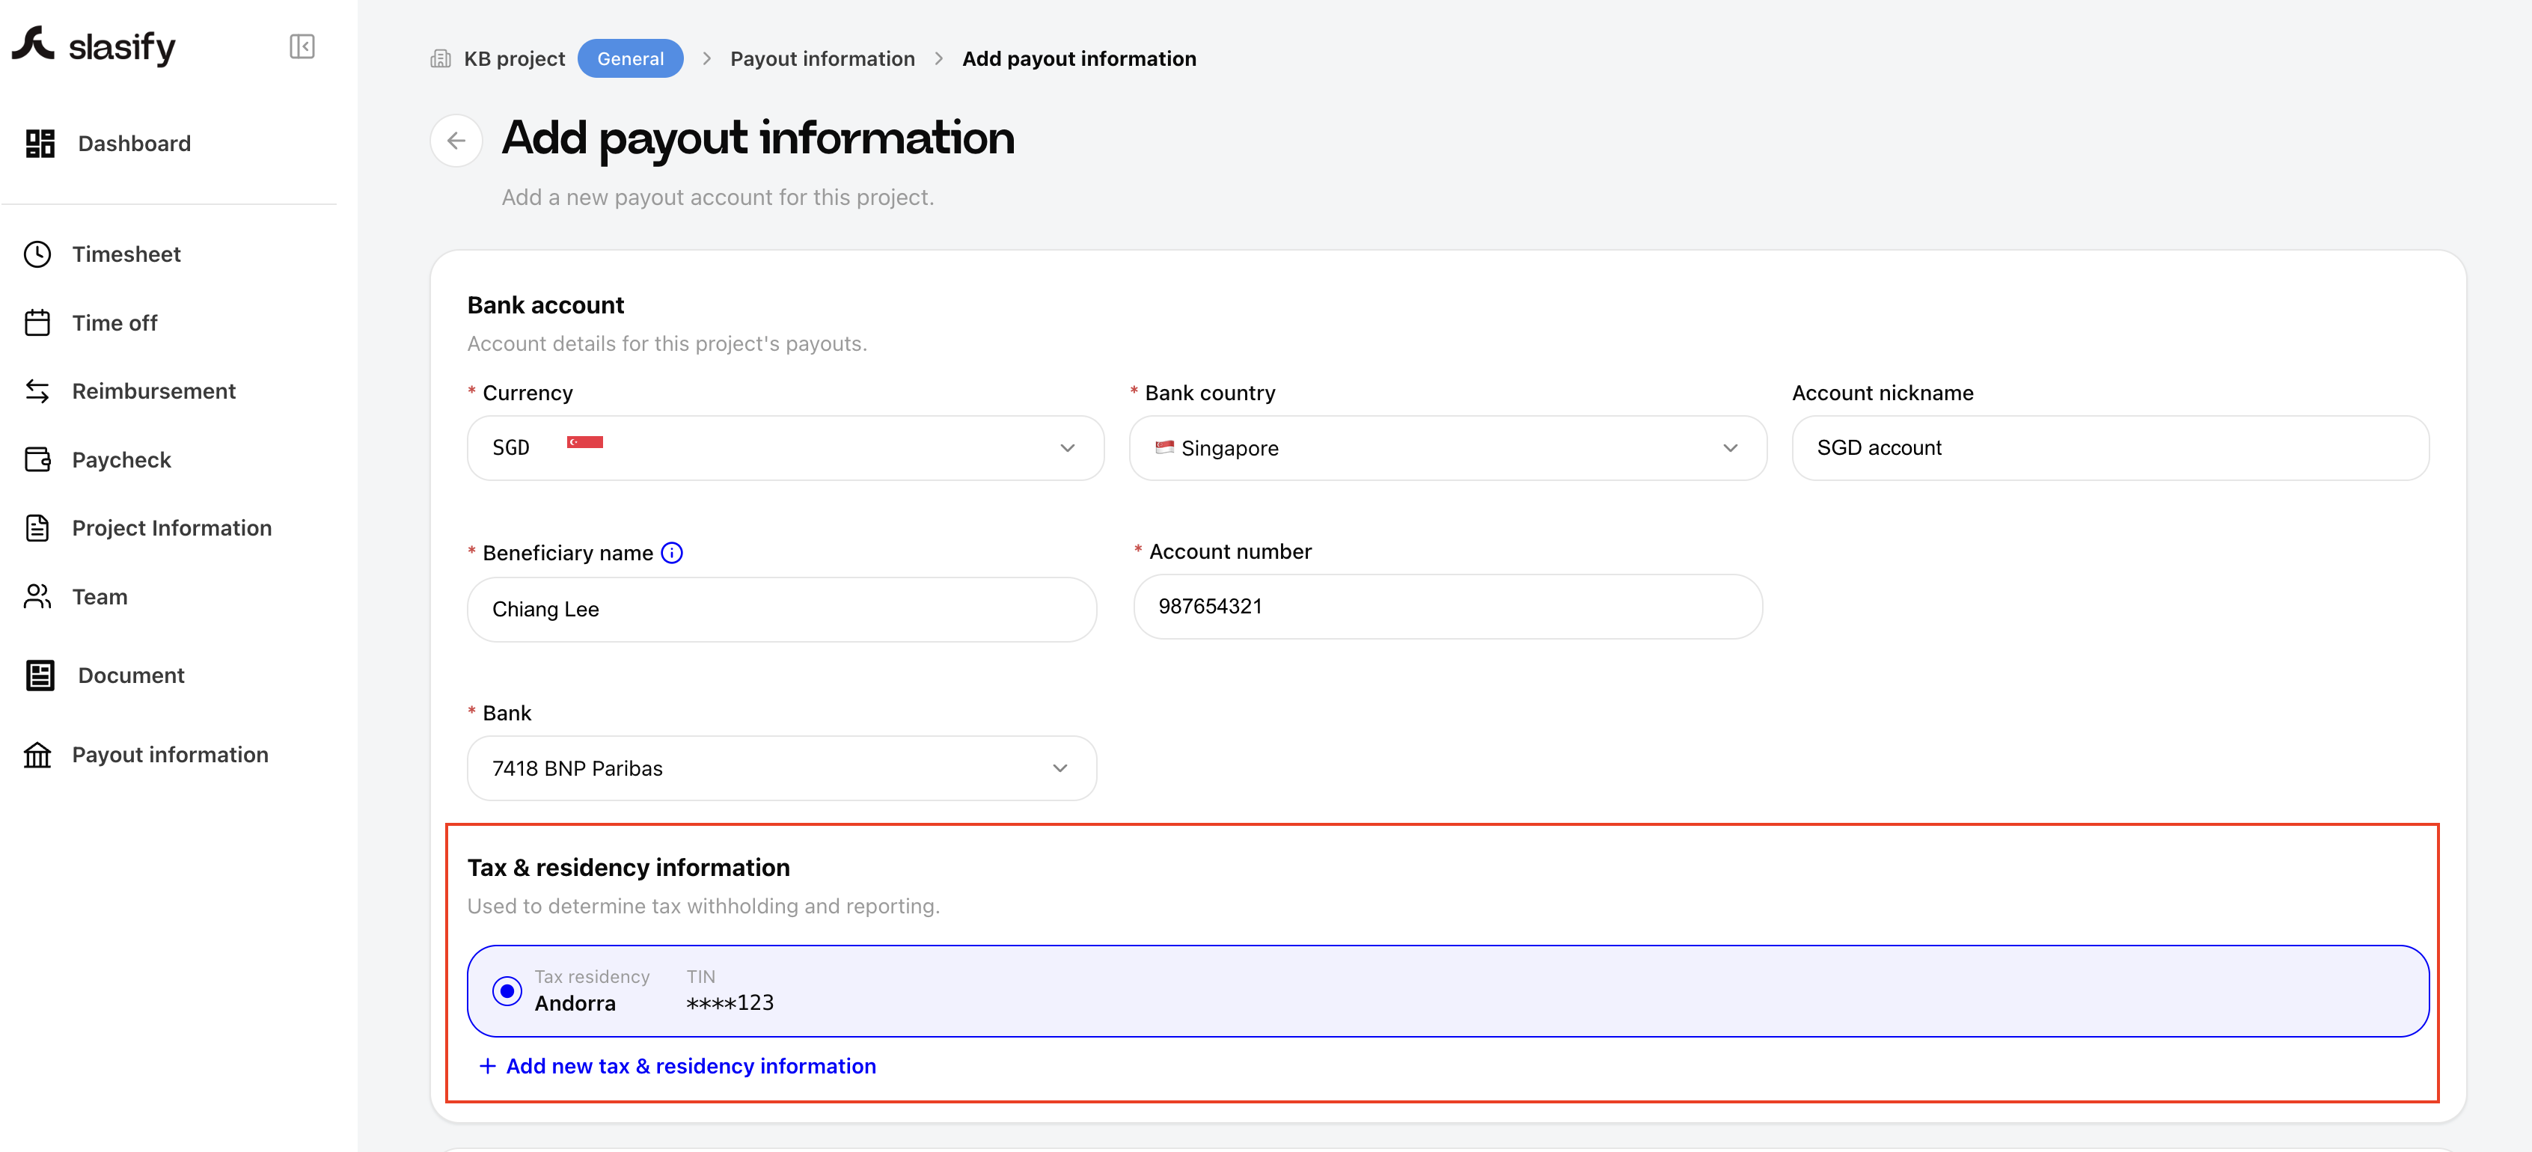Click the Beneficiary name info icon
Viewport: 2532px width, 1152px height.
[671, 552]
